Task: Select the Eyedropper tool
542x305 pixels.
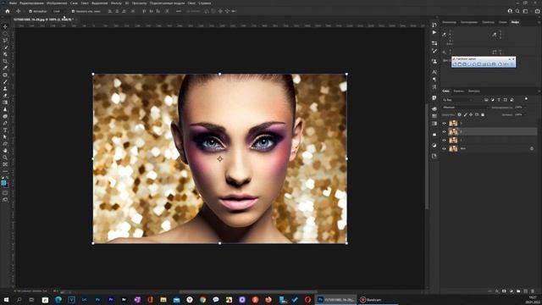Action: (5, 68)
